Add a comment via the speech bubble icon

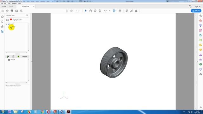click(127, 11)
